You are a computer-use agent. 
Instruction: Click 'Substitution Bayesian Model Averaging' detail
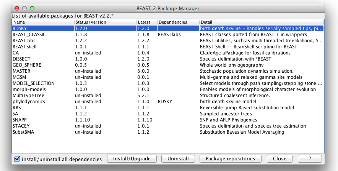click(242, 132)
